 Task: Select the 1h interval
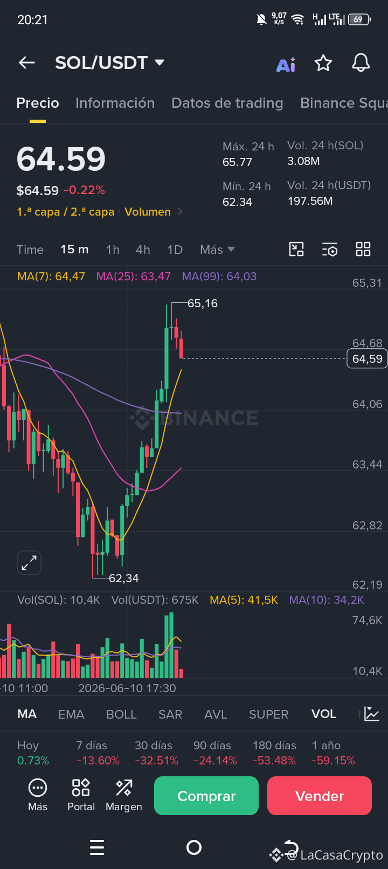pos(113,250)
